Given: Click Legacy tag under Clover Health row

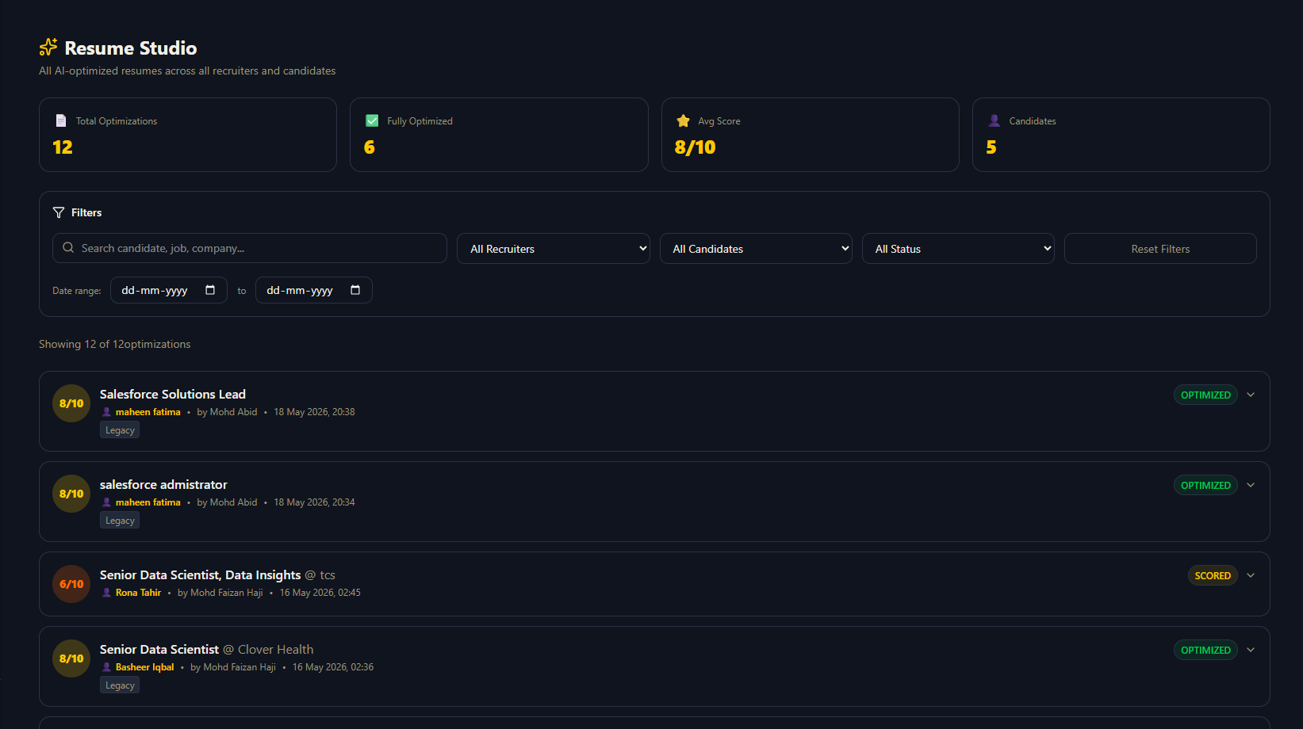Looking at the screenshot, I should coord(120,685).
